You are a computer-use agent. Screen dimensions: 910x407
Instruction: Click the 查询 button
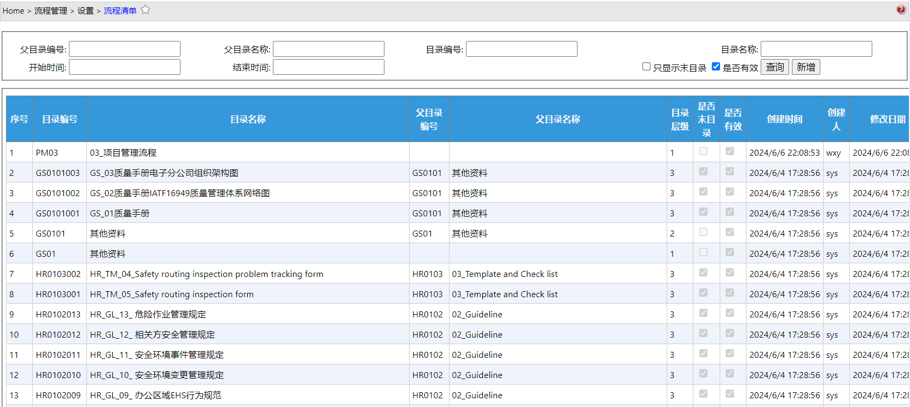point(775,67)
